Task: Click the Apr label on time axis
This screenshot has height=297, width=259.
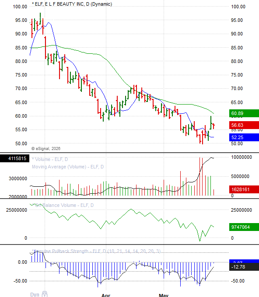Action: [106, 295]
